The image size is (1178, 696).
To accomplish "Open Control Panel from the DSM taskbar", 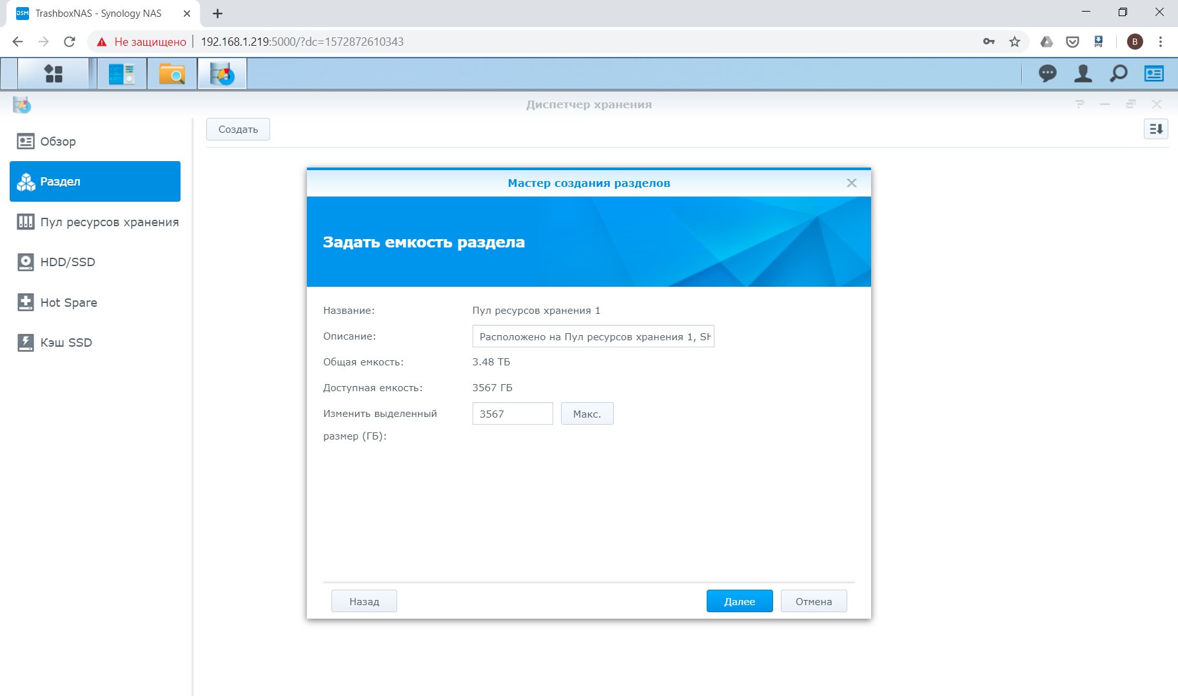I will point(122,73).
